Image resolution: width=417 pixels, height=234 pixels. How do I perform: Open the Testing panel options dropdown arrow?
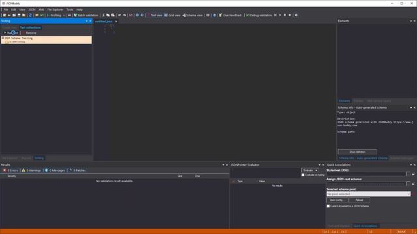(87, 21)
